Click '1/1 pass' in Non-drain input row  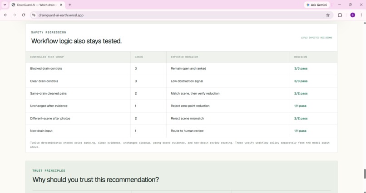click(x=300, y=131)
